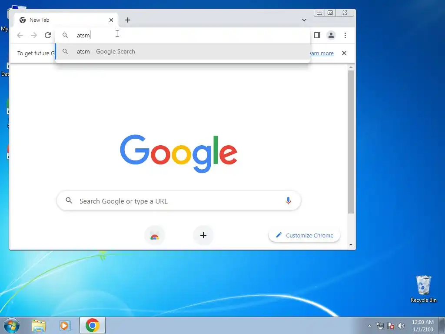Click the page scrollbar down arrow
Image resolution: width=445 pixels, height=334 pixels.
pyautogui.click(x=351, y=245)
